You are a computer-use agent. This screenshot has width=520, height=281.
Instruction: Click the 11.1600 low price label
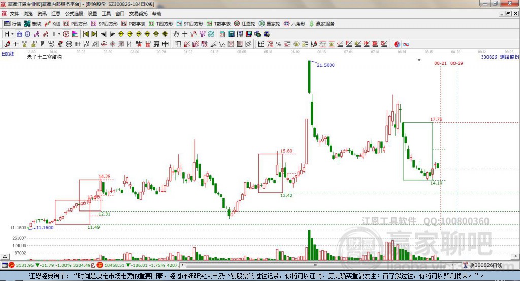click(x=45, y=228)
